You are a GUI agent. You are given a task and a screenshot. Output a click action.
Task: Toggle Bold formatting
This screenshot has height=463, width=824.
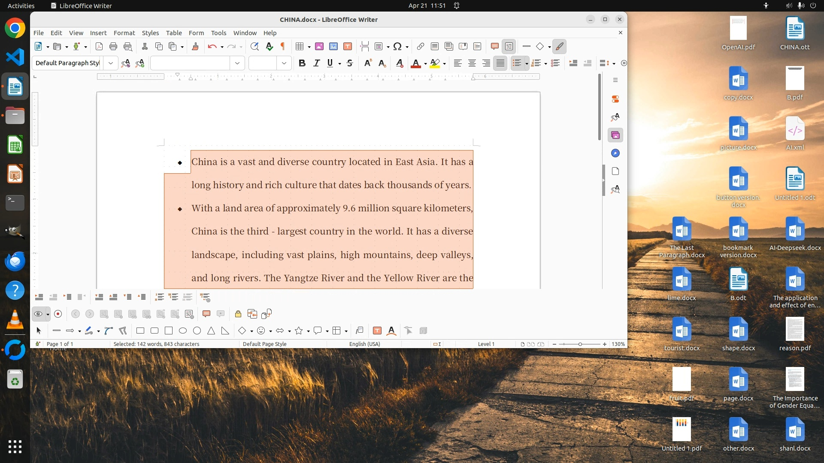tap(302, 63)
